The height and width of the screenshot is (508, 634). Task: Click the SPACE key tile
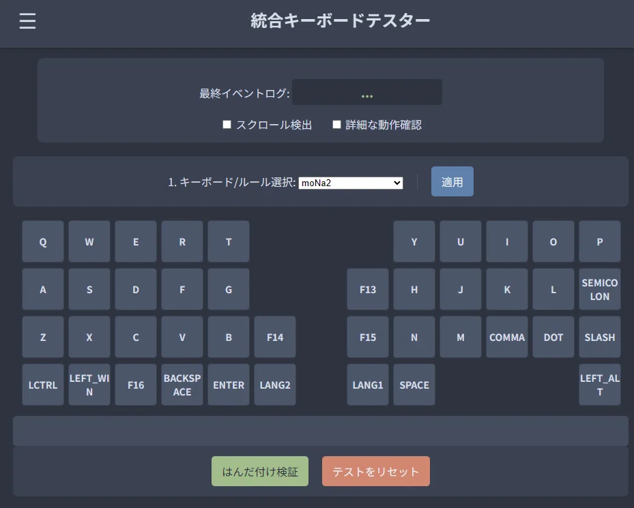[414, 385]
